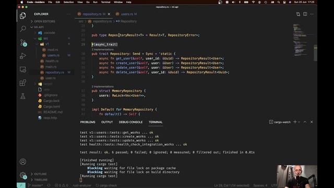Open macOS Spotlight search icon
Viewport: 334px width, 188px height.
tap(279, 2)
